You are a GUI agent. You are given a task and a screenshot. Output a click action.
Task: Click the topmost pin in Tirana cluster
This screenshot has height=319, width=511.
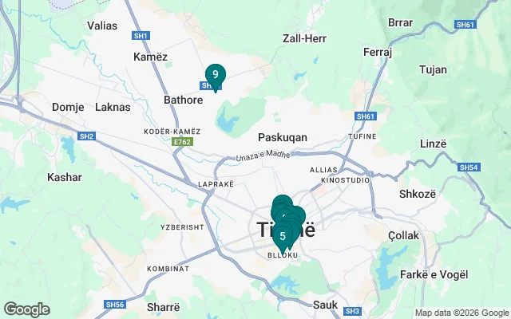pyautogui.click(x=283, y=202)
